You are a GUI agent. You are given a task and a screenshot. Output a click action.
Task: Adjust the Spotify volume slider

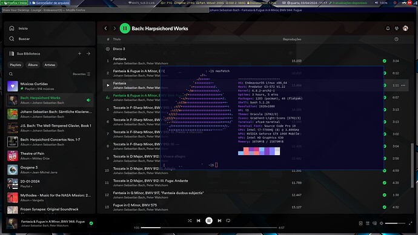(x=395, y=223)
